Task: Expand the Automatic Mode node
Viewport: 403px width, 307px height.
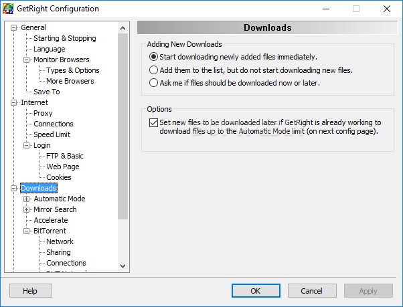Action: click(27, 199)
